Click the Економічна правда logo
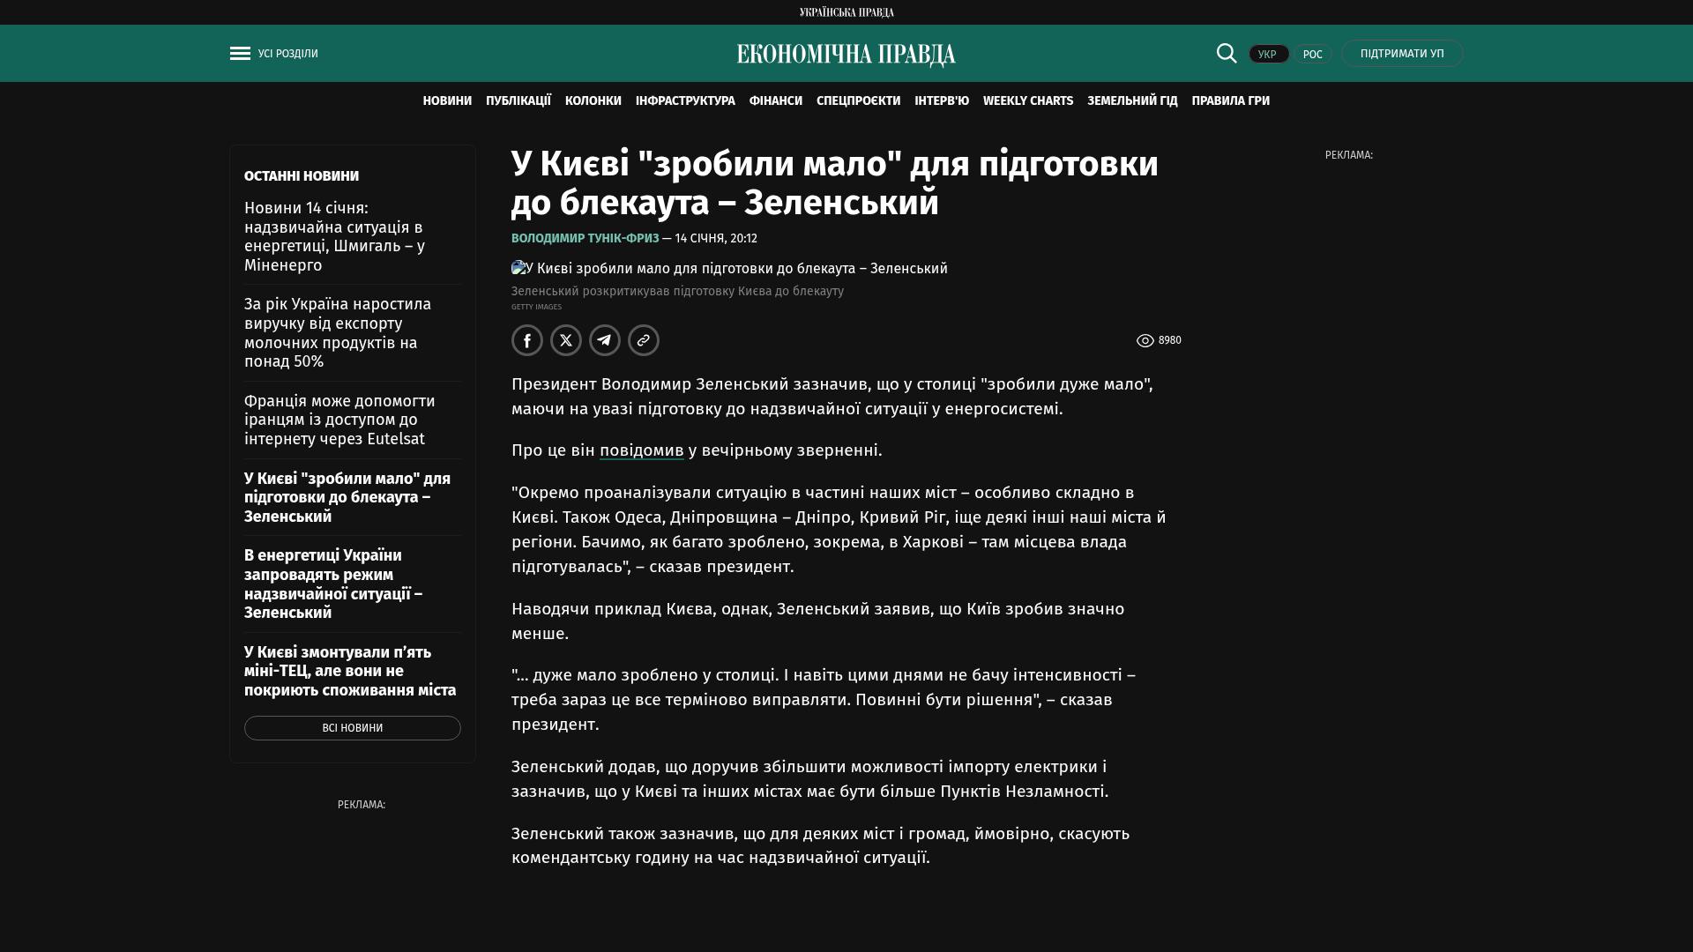 846,55
